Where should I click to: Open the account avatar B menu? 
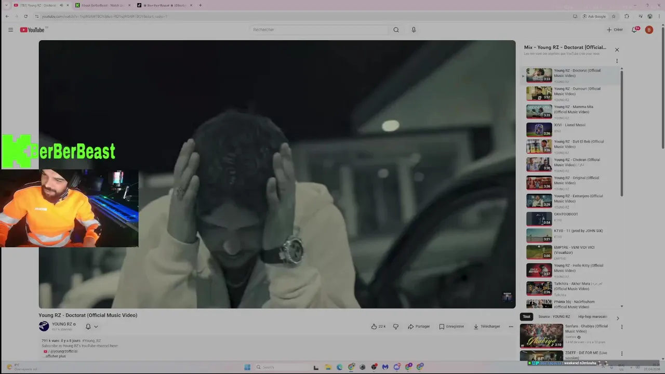pyautogui.click(x=649, y=30)
